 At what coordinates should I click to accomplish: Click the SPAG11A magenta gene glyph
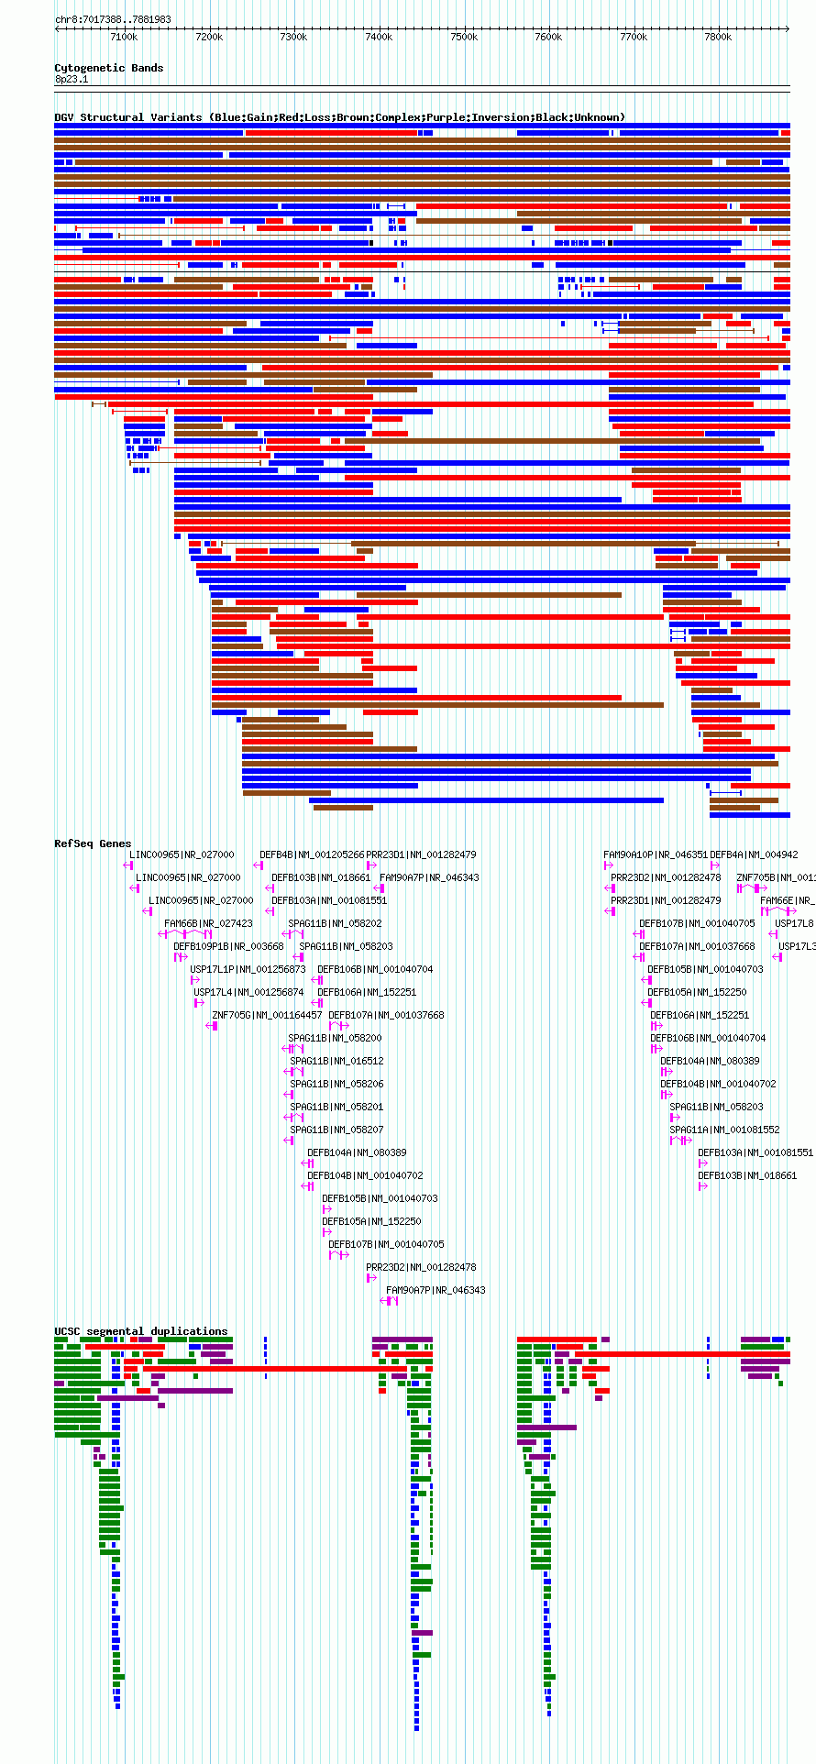point(679,1141)
